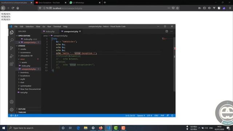Reload the page in Firefox
The height and width of the screenshot is (131, 233).
pyautogui.click(x=13, y=8)
